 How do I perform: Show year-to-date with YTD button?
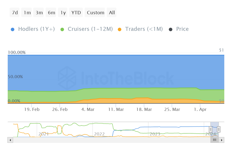[76, 12]
